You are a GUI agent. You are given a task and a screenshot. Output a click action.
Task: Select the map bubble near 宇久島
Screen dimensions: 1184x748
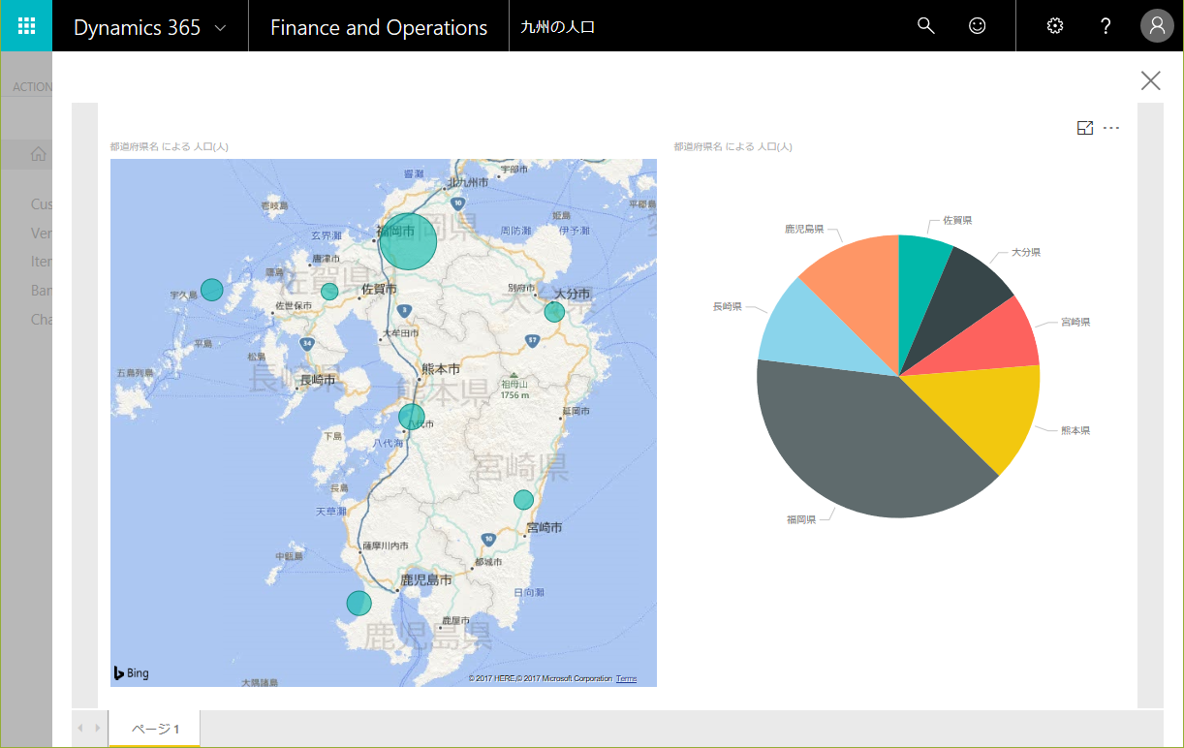212,290
